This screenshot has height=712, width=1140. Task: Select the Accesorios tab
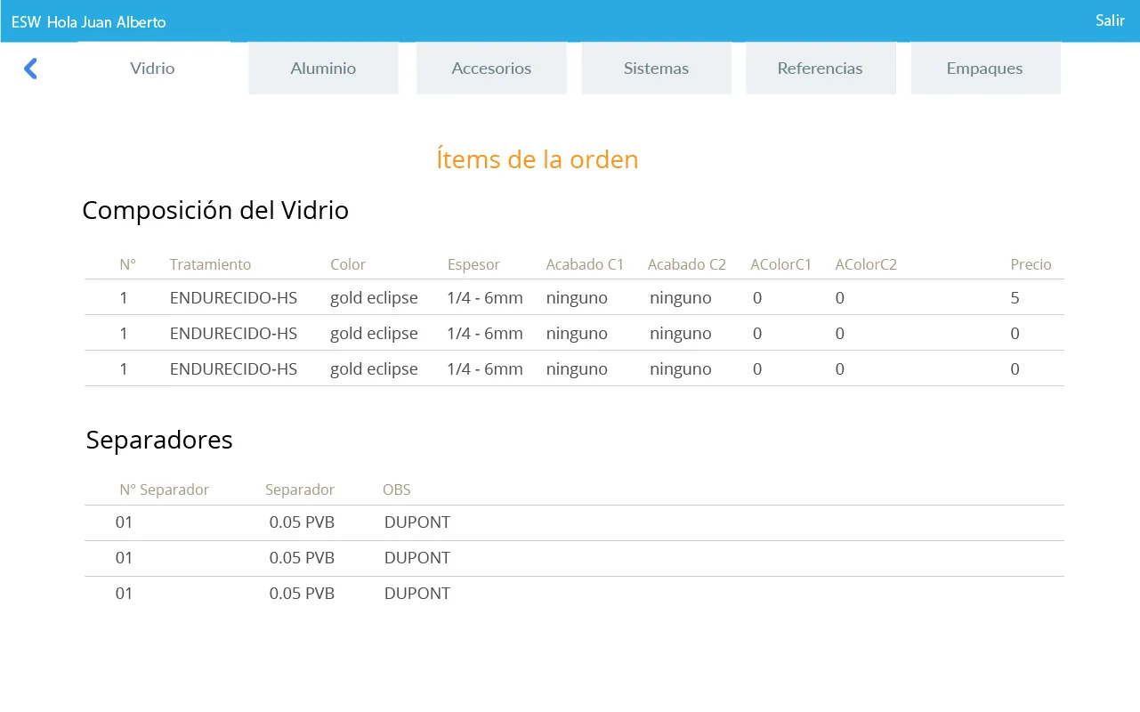pos(491,69)
